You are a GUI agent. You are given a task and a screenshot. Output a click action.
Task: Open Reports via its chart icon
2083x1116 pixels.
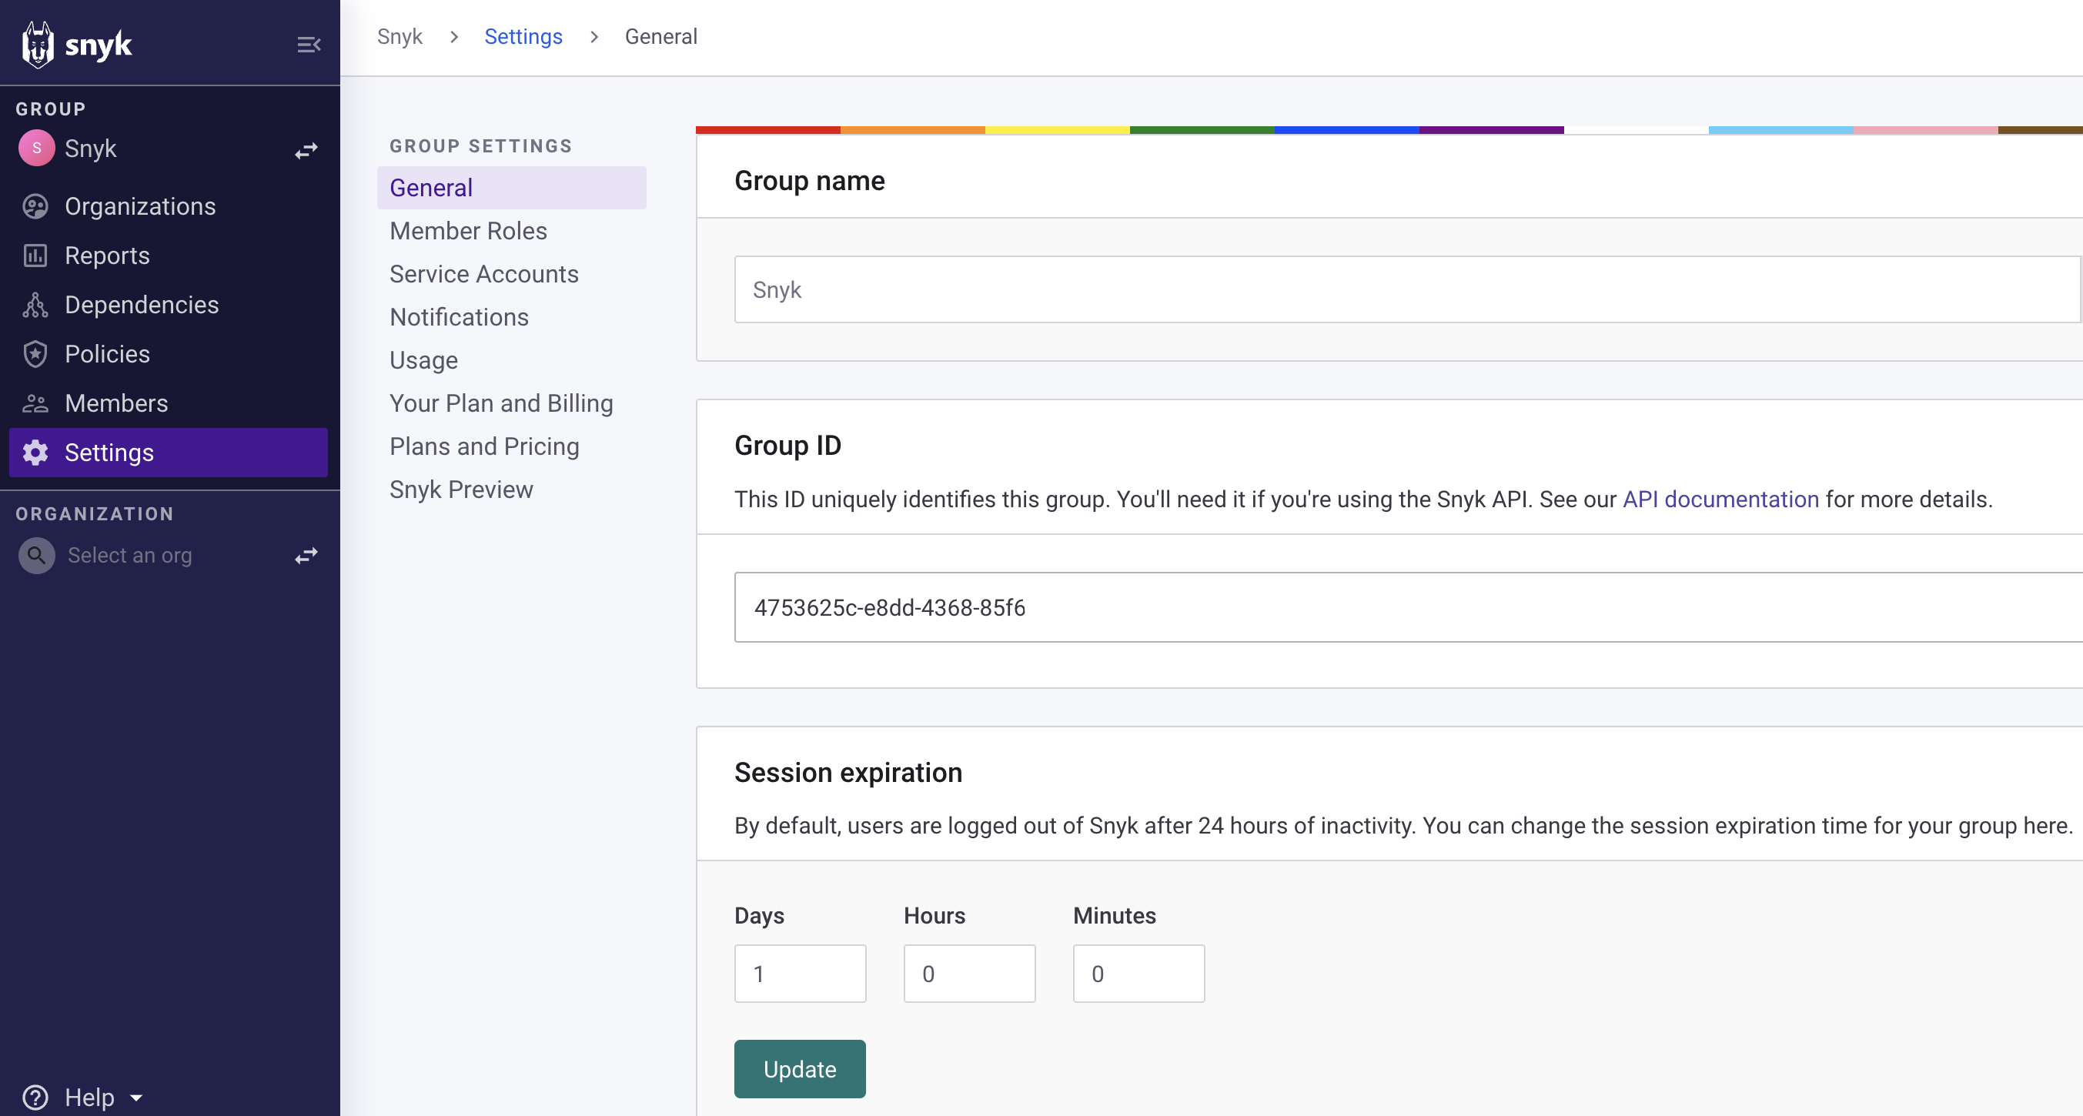(35, 256)
